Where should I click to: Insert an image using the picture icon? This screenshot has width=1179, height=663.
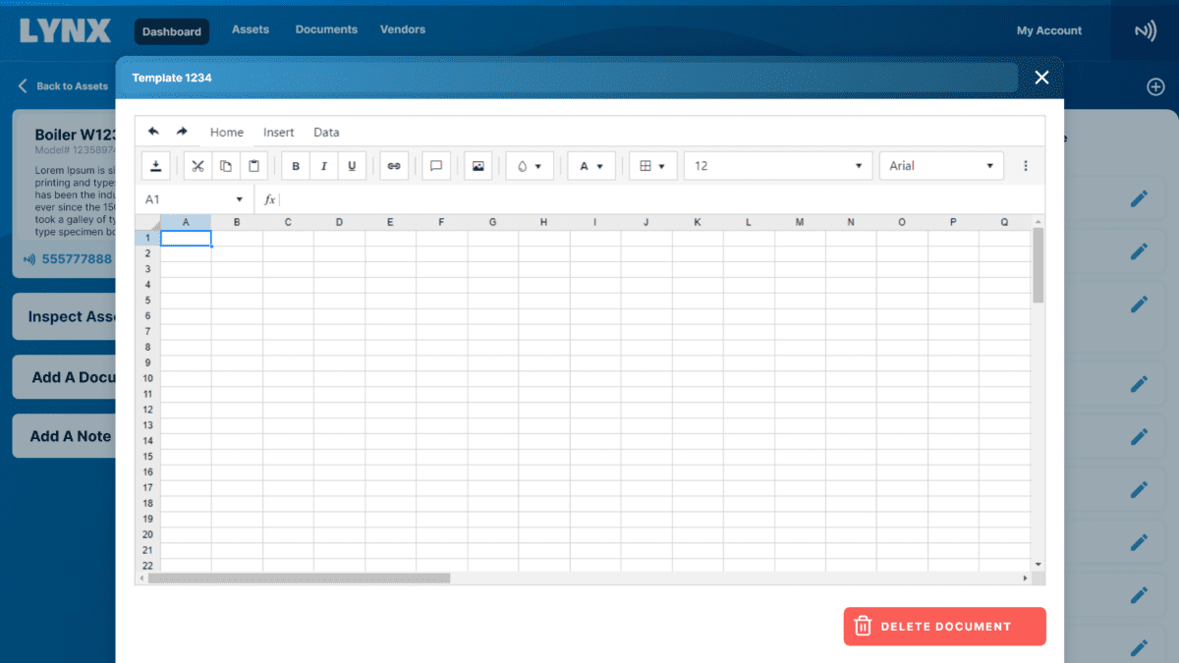point(477,166)
